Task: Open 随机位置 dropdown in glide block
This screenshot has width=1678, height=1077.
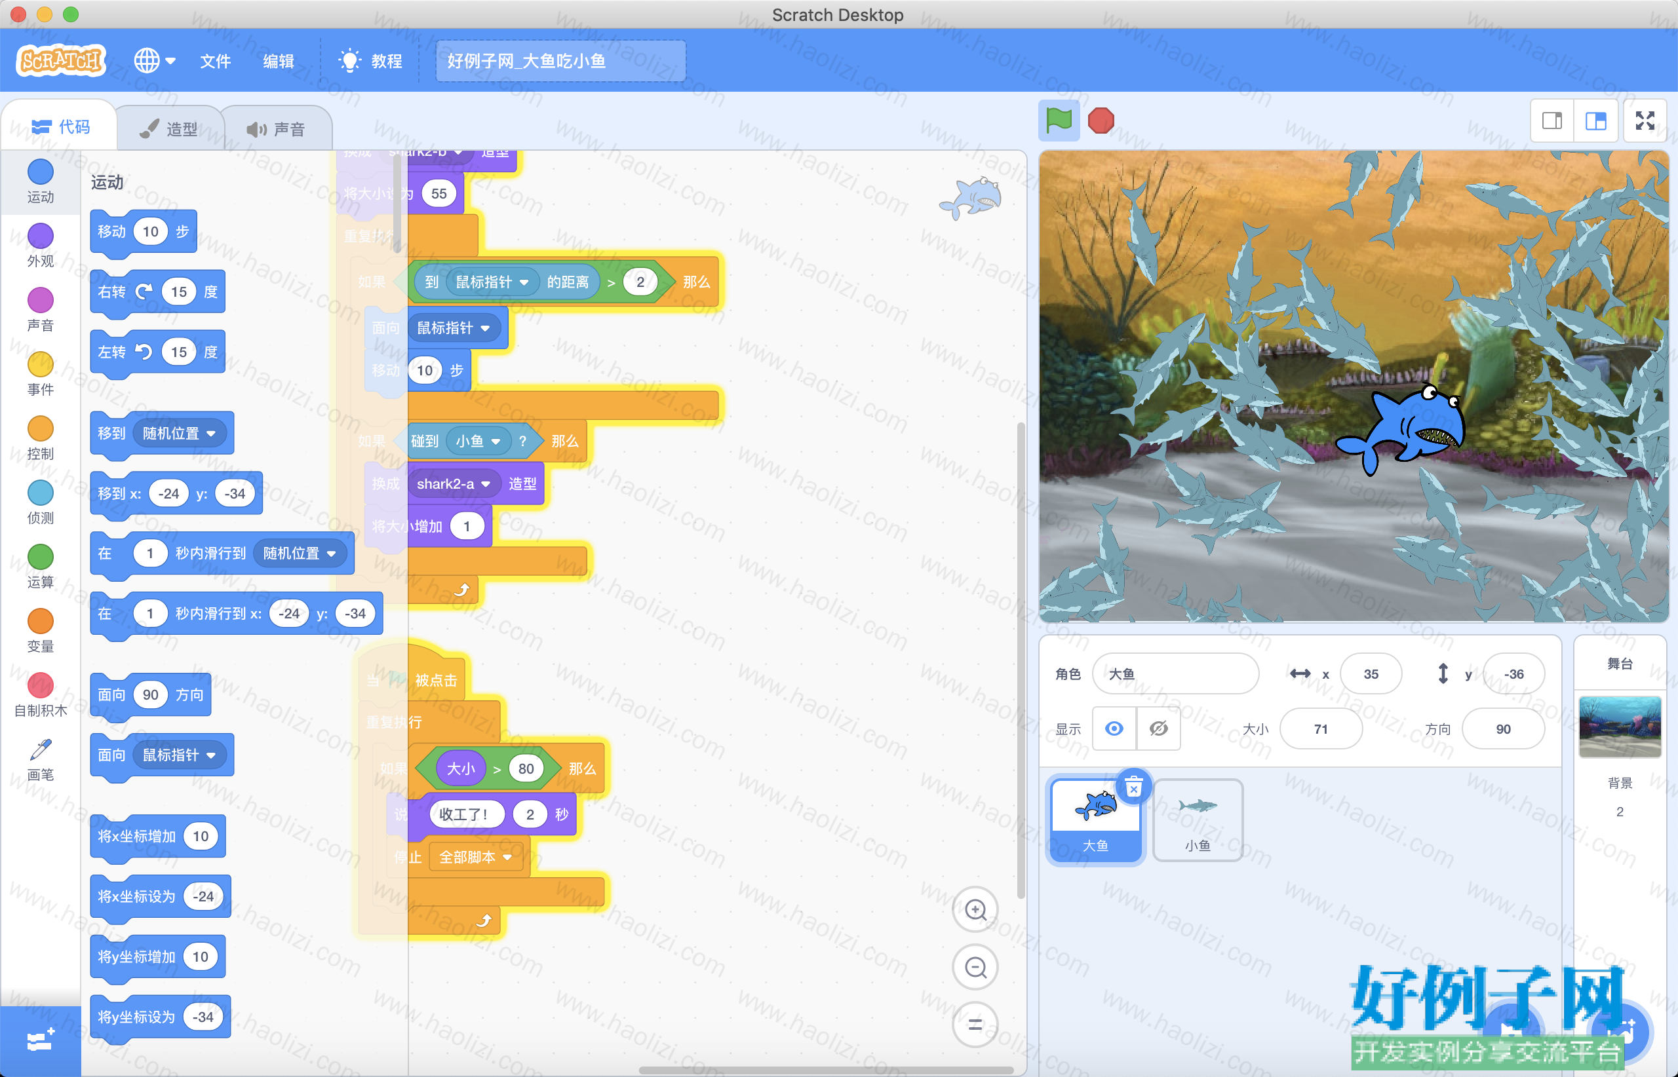Action: coord(300,553)
